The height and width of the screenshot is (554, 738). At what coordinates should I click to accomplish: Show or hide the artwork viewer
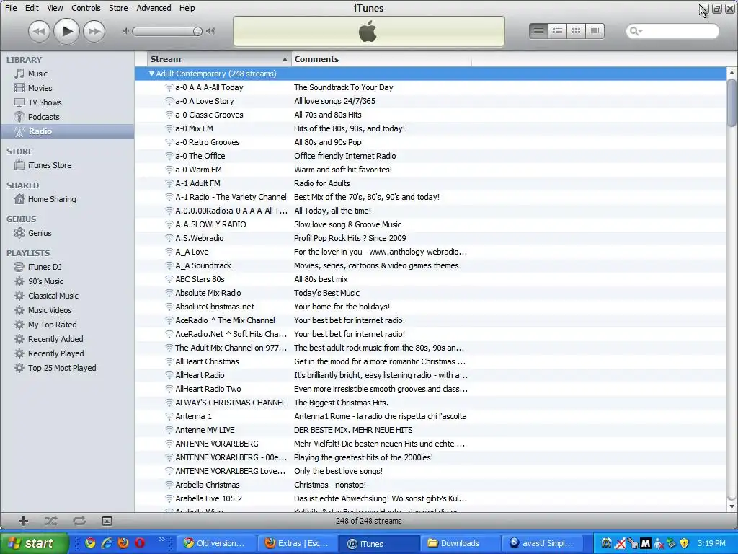coord(107,521)
